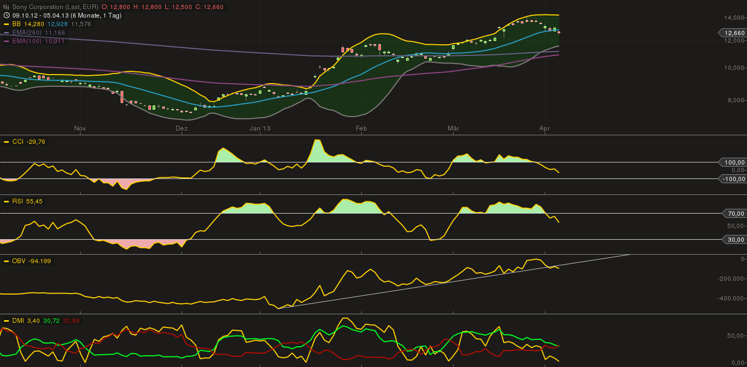The height and width of the screenshot is (367, 747).
Task: Click the candlestick chart-type icon beside Sony Corporation
Action: [6, 7]
